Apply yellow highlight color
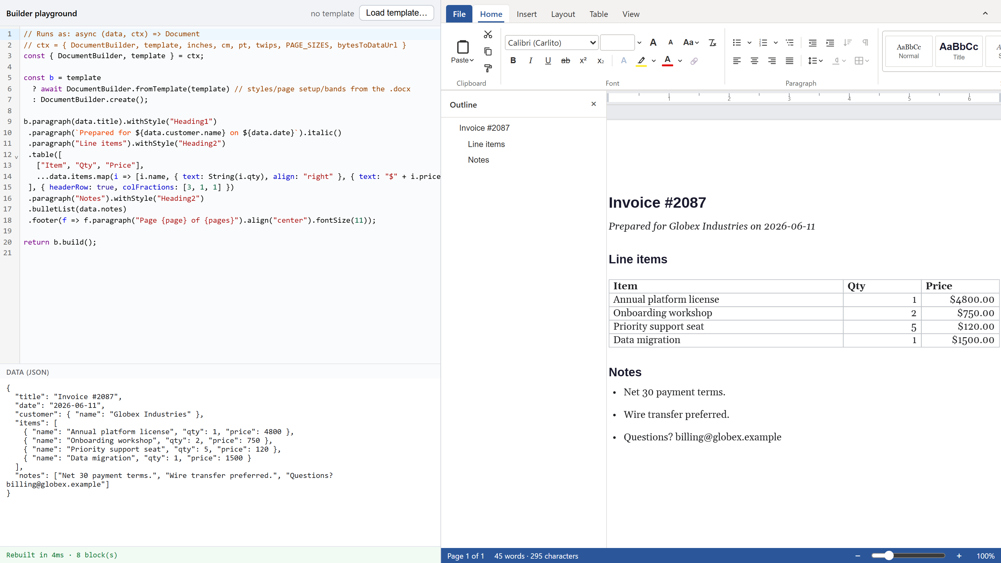Image resolution: width=1001 pixels, height=563 pixels. [641, 61]
